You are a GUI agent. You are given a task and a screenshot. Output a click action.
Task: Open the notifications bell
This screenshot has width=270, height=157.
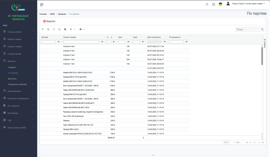[x=207, y=4]
